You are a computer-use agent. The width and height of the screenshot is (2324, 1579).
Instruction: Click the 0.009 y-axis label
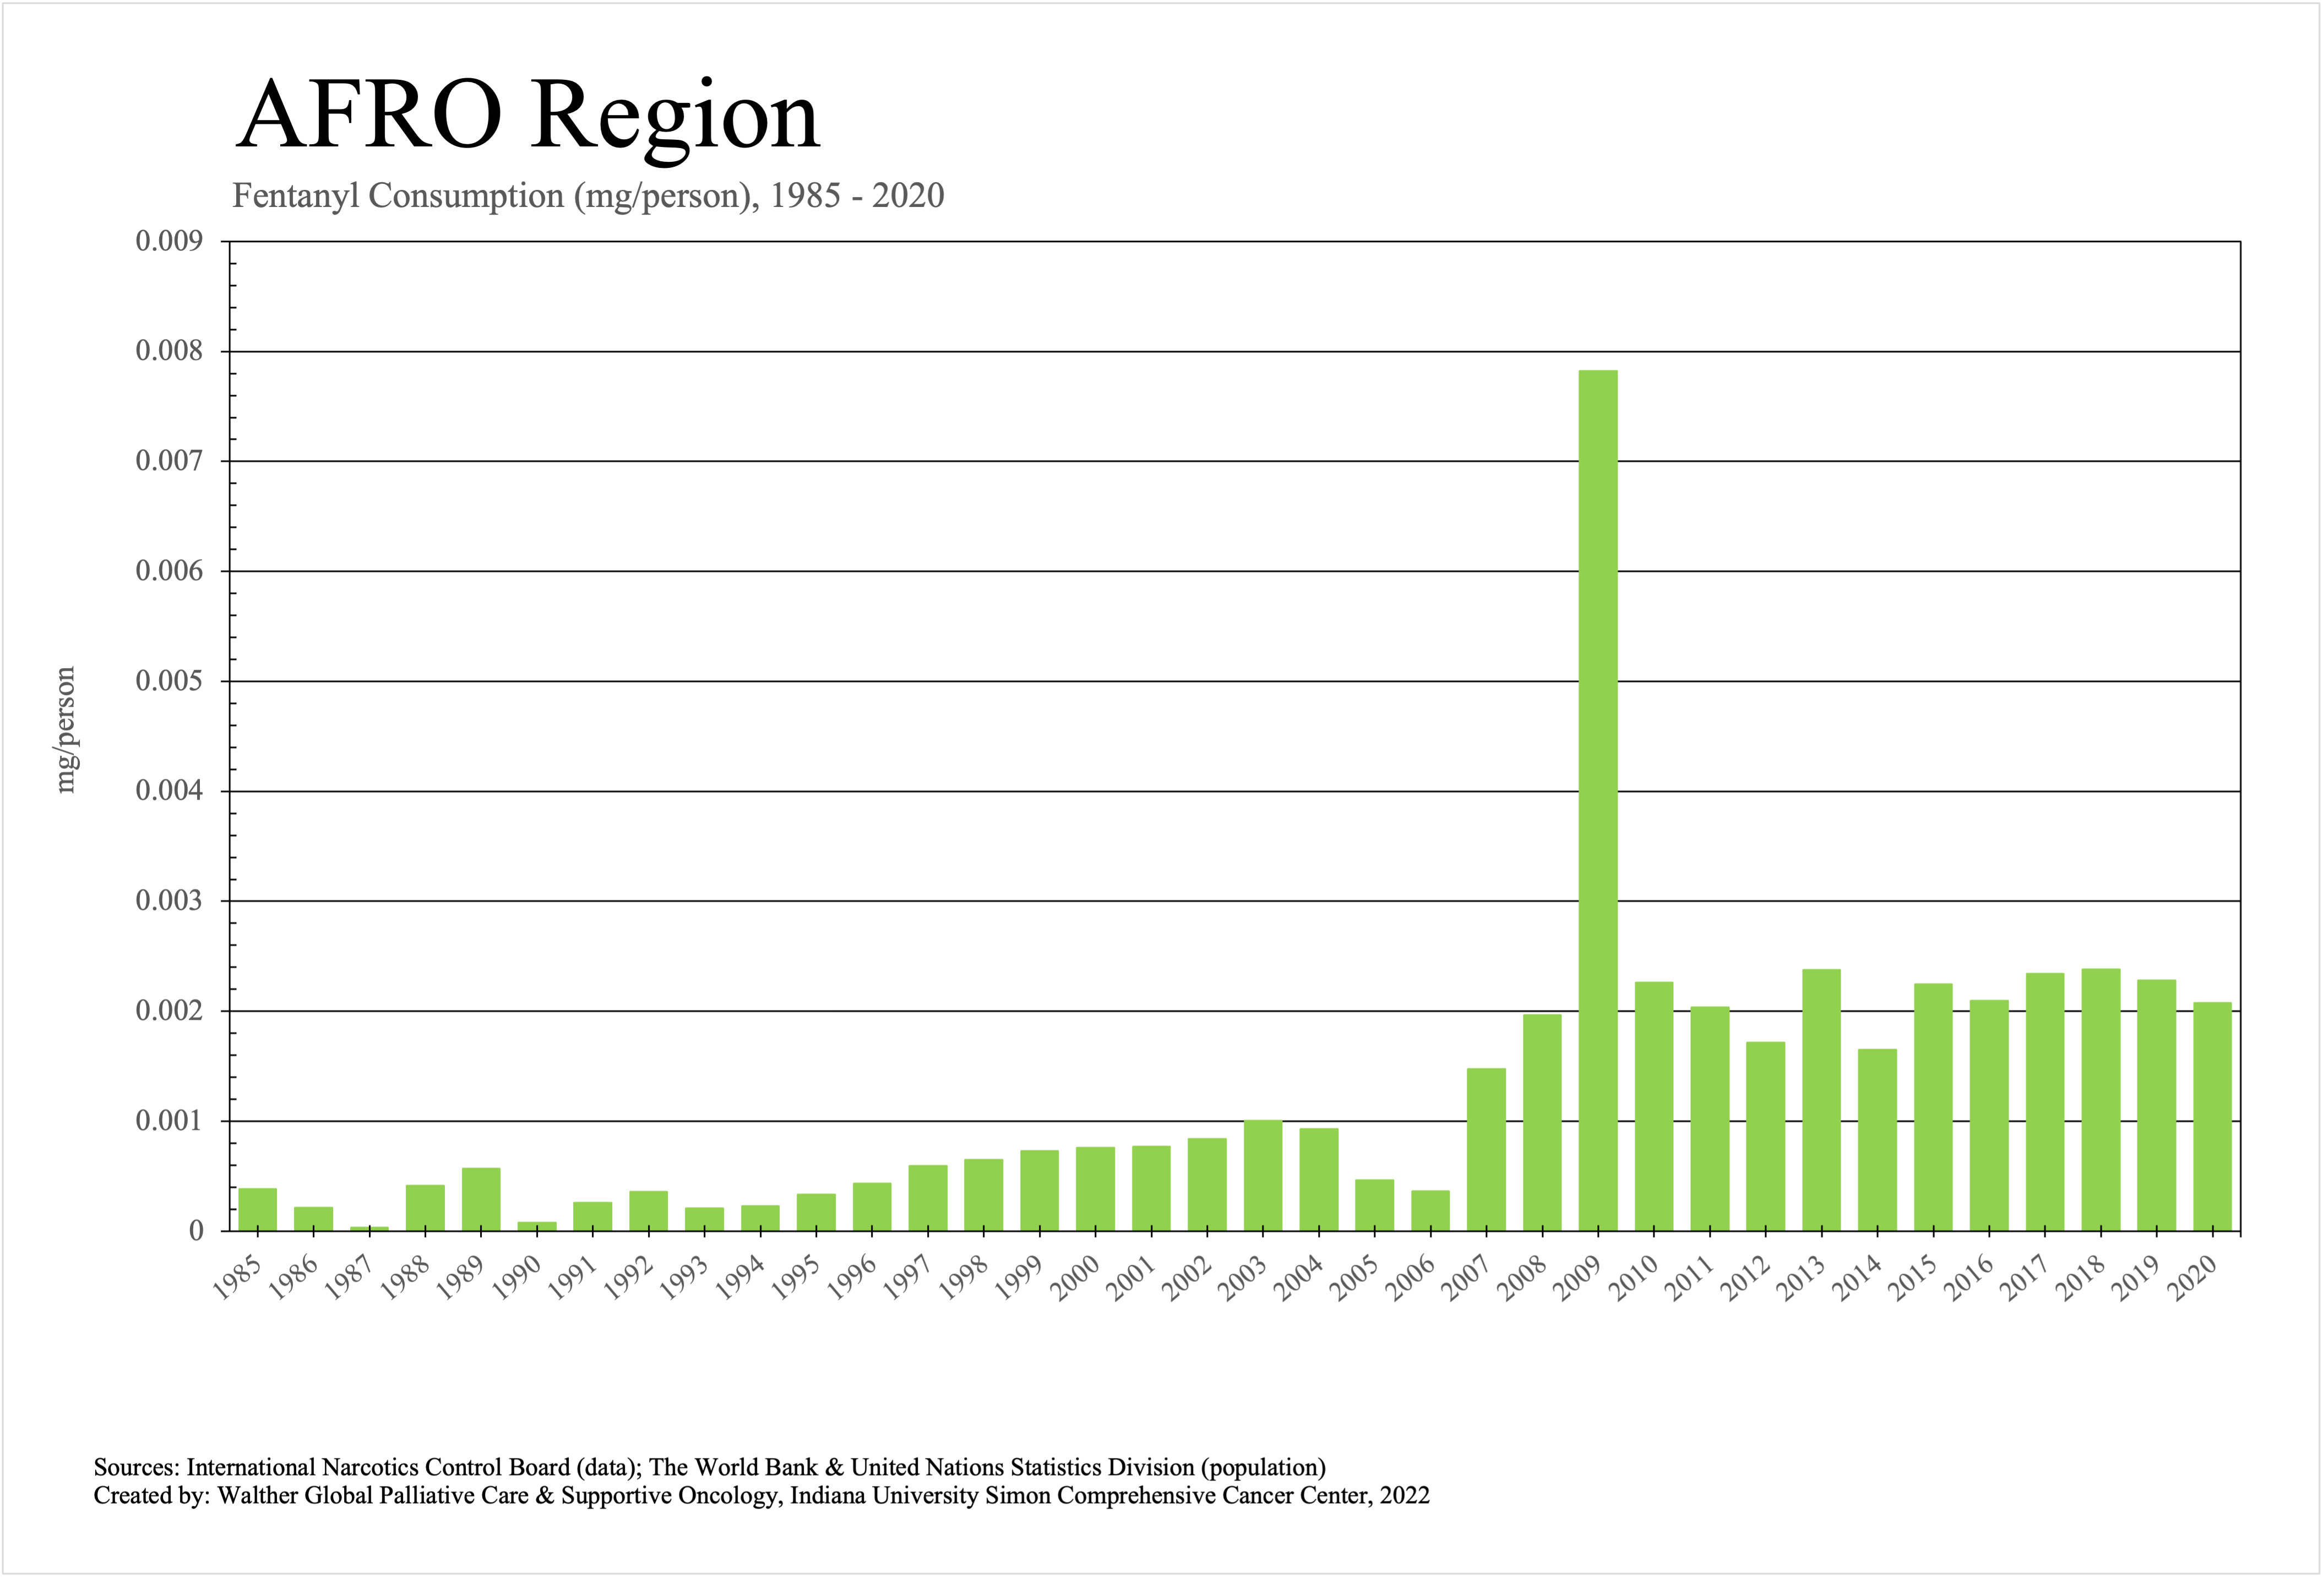[169, 241]
